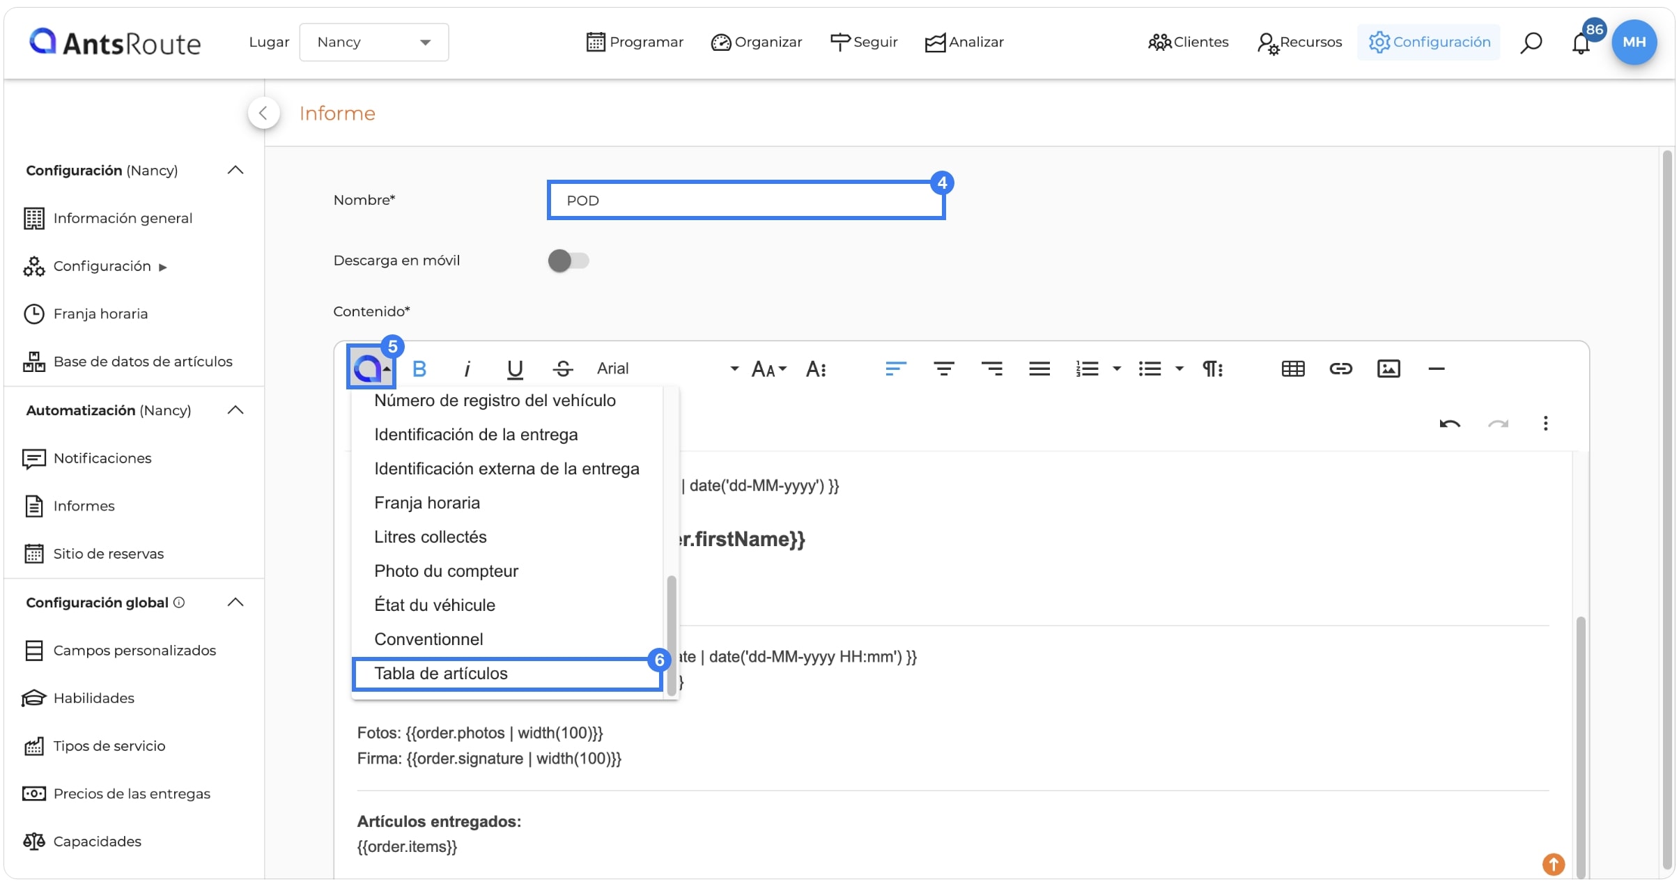Open the line height icon
The image size is (1679, 884).
pyautogui.click(x=816, y=369)
